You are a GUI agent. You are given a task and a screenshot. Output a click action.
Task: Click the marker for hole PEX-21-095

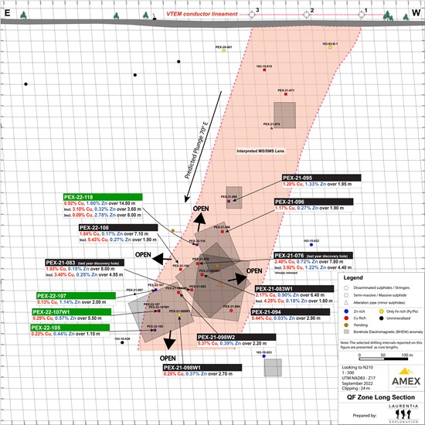229,201
